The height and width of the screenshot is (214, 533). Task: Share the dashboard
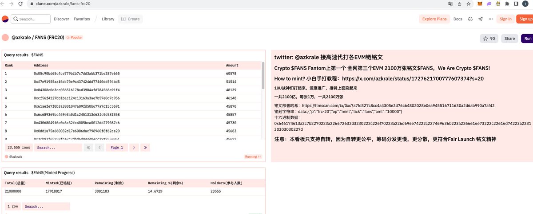509,39
